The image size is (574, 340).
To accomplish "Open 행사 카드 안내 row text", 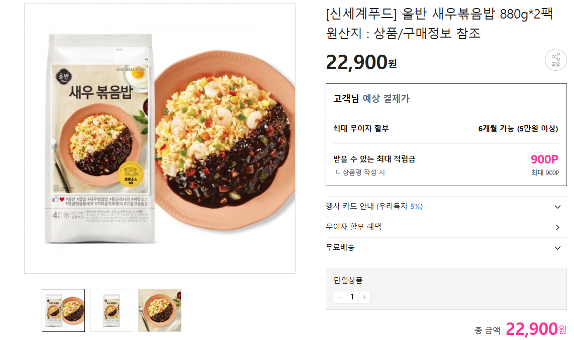I will pos(374,206).
